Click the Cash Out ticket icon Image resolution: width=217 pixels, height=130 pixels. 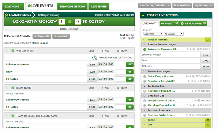tap(94, 57)
